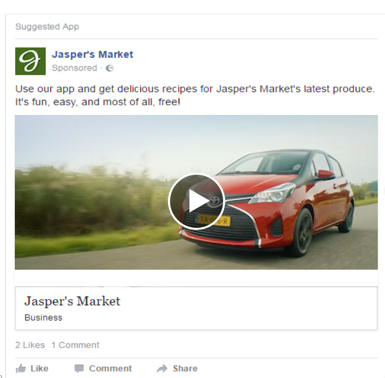
Task: Click the Business category text in the card
Action: 43,318
